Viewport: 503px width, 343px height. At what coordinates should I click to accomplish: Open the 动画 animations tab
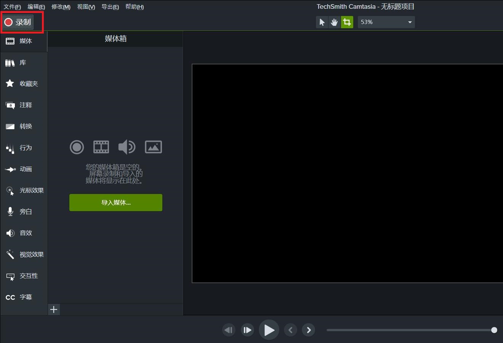click(x=24, y=169)
